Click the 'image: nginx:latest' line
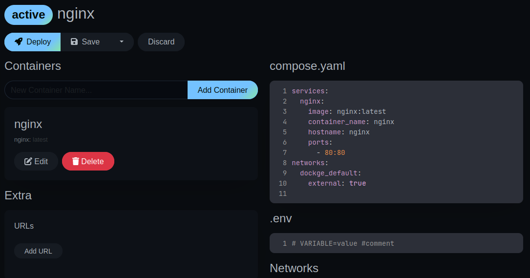 pos(347,111)
